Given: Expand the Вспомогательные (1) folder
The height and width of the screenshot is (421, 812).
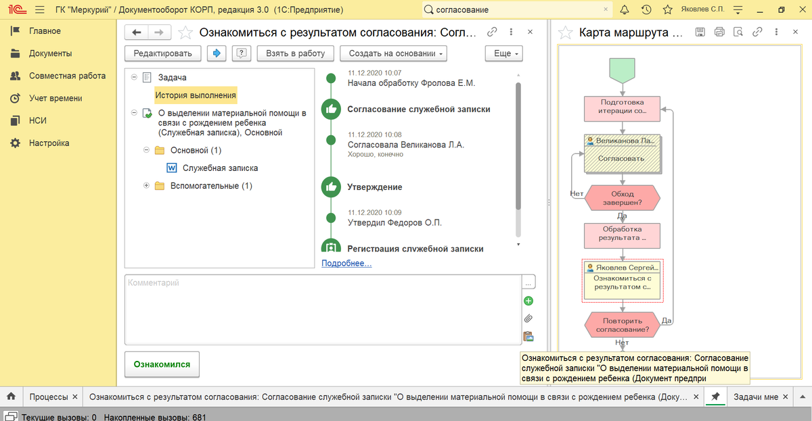Looking at the screenshot, I should [x=146, y=186].
